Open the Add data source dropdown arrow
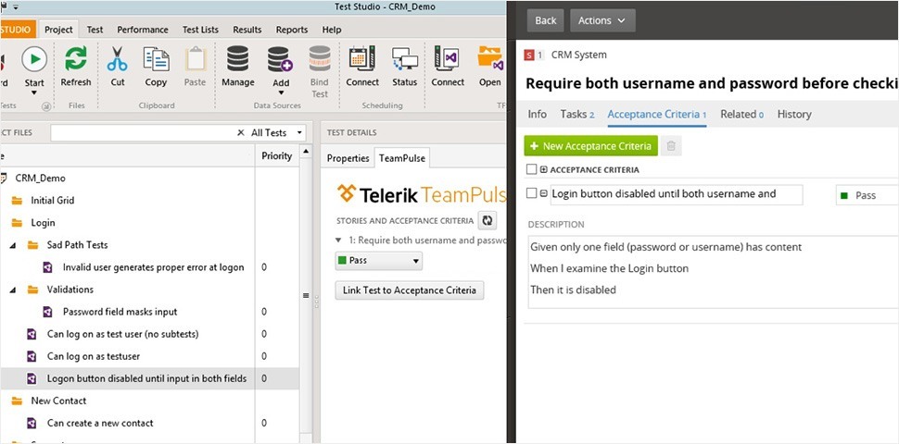899x444 pixels. click(281, 92)
